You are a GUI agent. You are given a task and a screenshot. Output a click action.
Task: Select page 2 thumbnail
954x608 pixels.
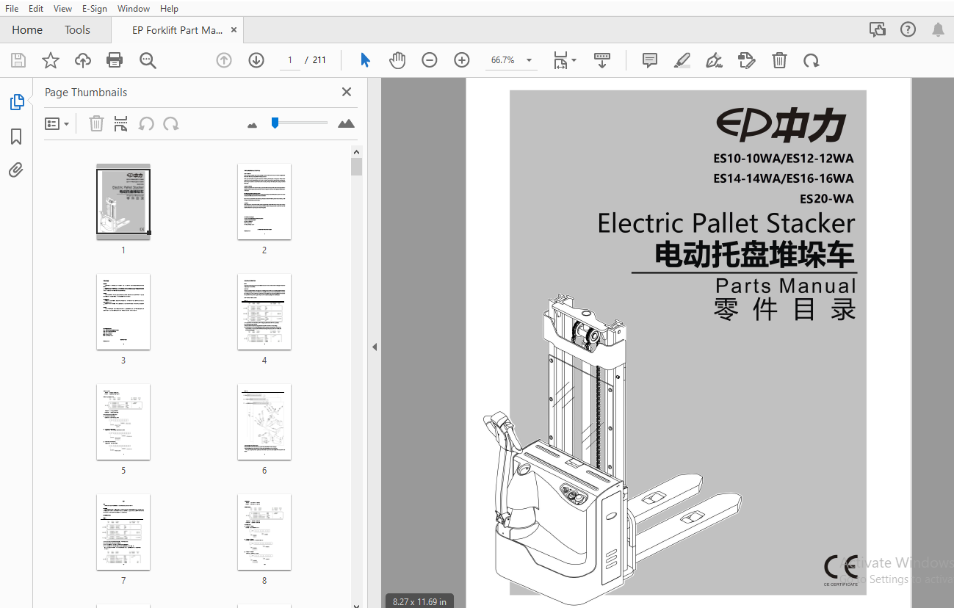264,201
